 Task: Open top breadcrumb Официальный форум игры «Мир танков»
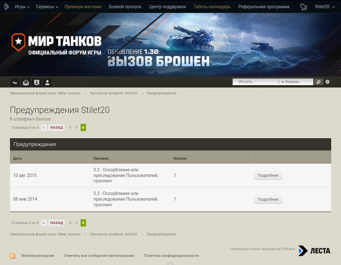(x=45, y=93)
